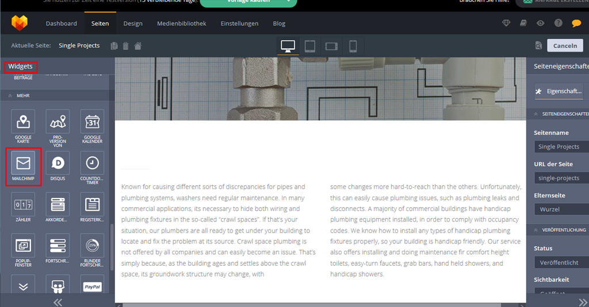Screen dimensions: 589x307
Task: Select the PayPal widget
Action: pyautogui.click(x=92, y=286)
